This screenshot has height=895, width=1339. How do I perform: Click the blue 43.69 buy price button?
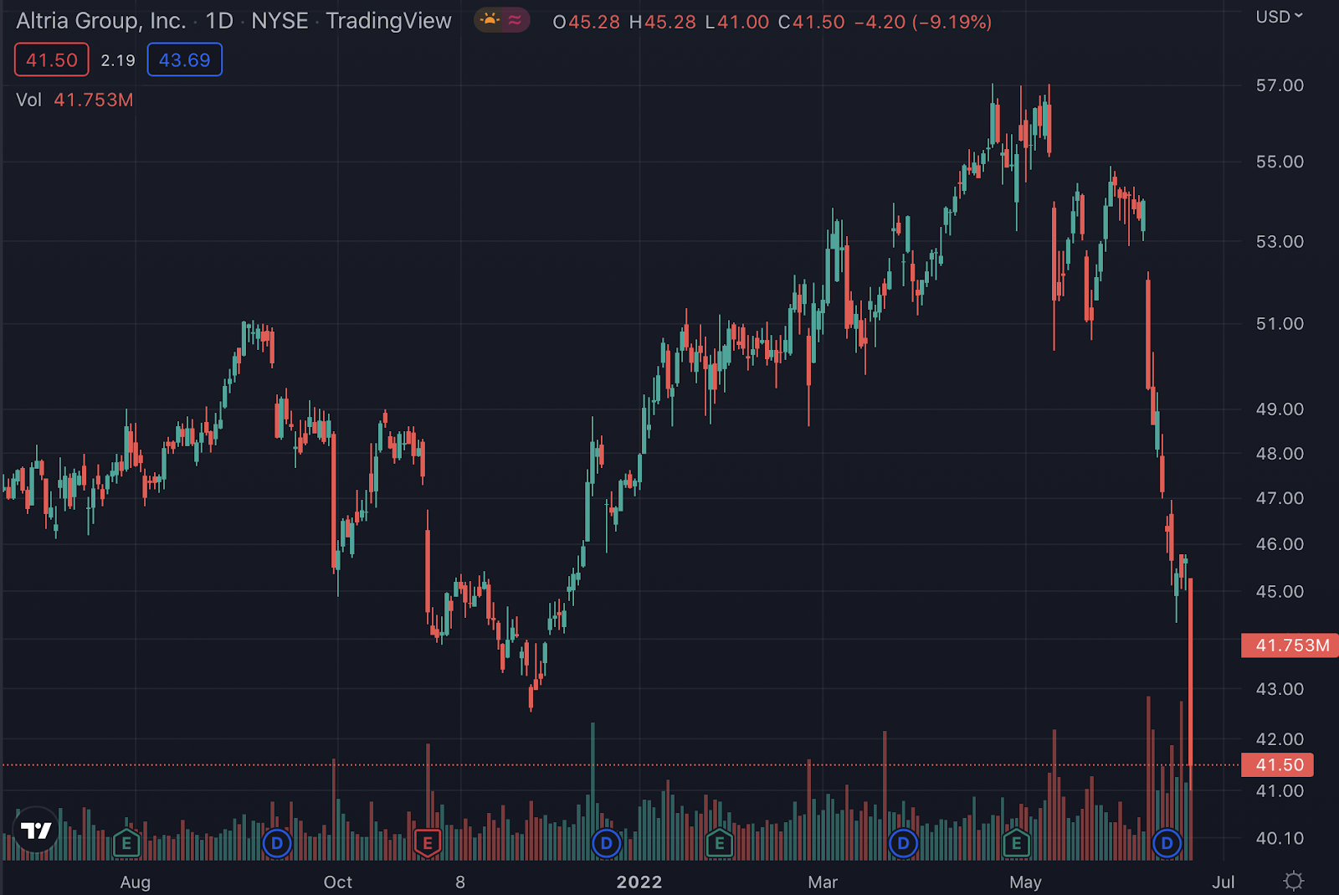tap(185, 60)
